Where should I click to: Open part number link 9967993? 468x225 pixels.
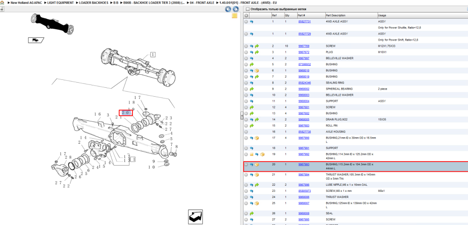[x=304, y=165]
